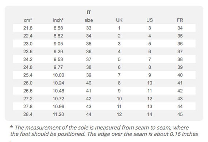Click UK size 4 in the 23.6 row
The image size is (208, 142).
(x=119, y=52)
